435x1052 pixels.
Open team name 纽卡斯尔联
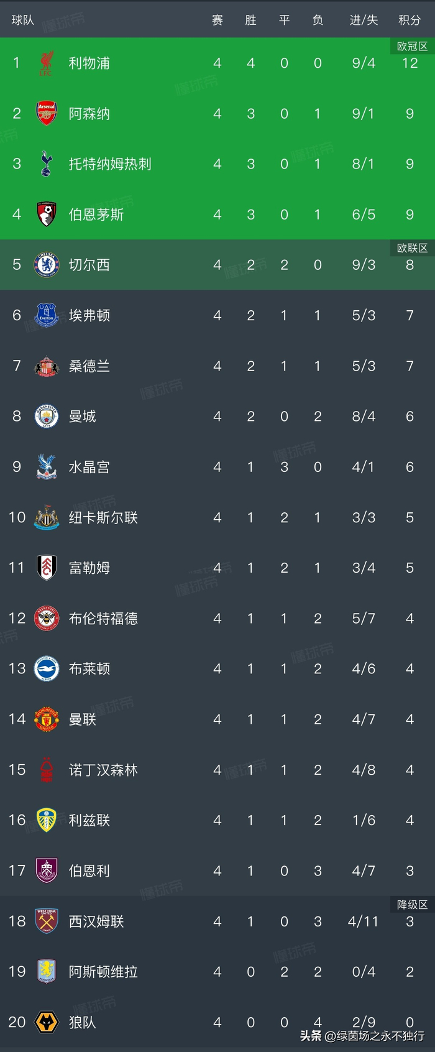[x=103, y=517]
